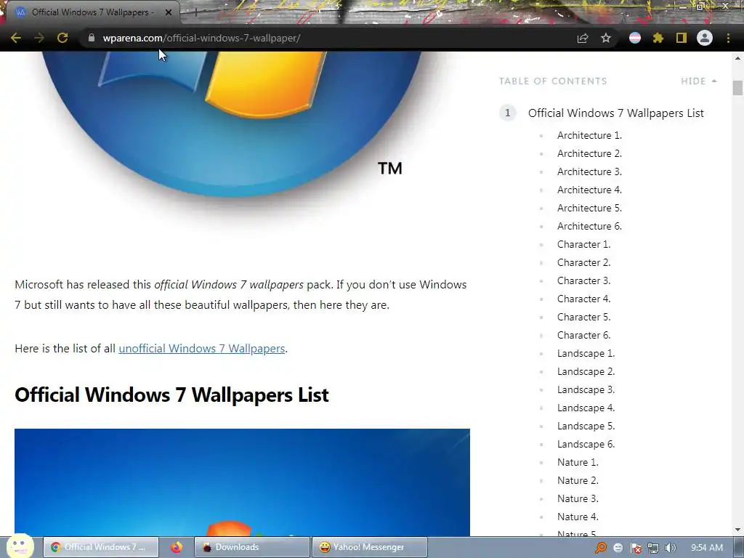Jump to Landscape 5 in contents
744x558 pixels.
[586, 426]
